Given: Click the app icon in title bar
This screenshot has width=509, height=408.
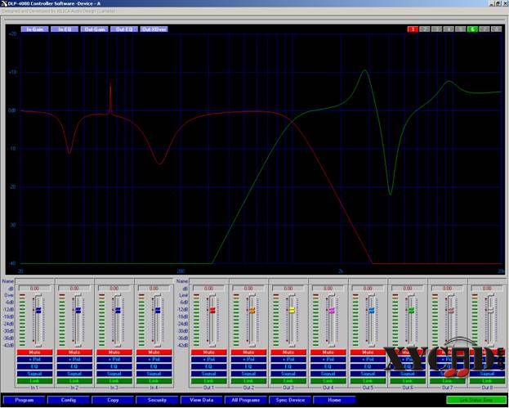Looking at the screenshot, I should (x=4, y=3).
